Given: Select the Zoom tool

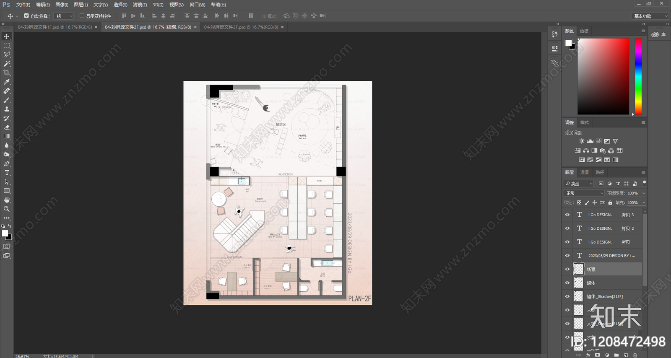Looking at the screenshot, I should pos(7,209).
